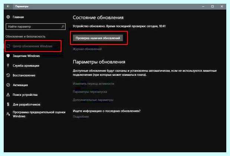Click Устройство обновлено status text
Screen dimensions: 230x156
click(x=119, y=26)
